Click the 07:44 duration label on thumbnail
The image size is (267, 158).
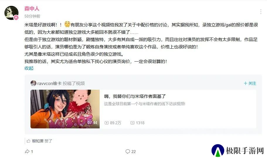(x=92, y=123)
